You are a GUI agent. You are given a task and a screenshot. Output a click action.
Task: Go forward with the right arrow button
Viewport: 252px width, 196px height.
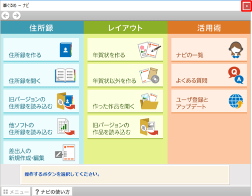(17, 15)
